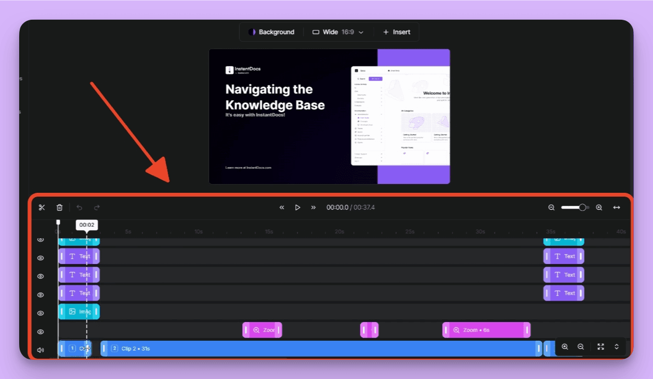Select the split (scissors) tool
Screen dimensions: 653x379
[x=42, y=208]
